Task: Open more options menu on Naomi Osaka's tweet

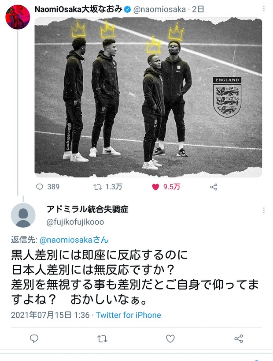Action: click(264, 9)
